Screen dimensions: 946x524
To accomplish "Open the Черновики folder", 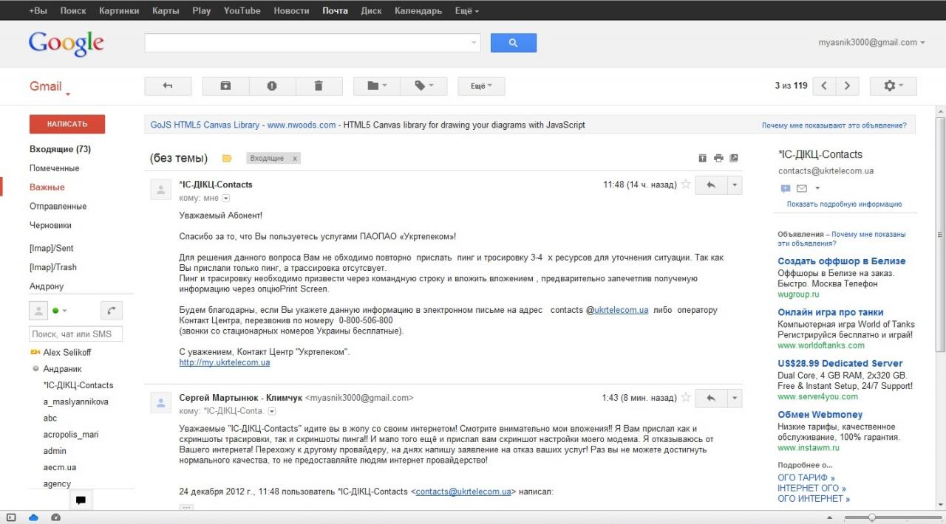I will pos(50,226).
